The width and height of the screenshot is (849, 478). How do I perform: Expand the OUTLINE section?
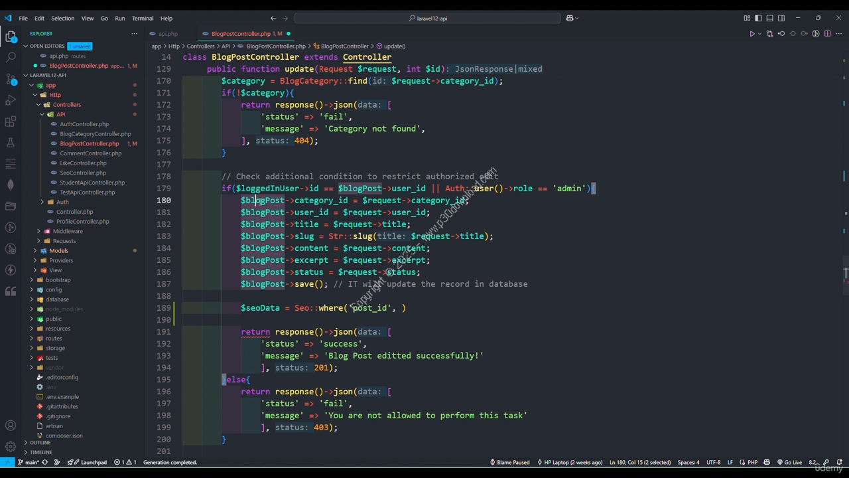coord(40,442)
